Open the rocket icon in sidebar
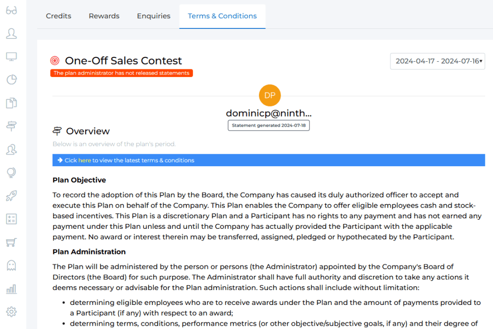The height and width of the screenshot is (329, 493). [12, 196]
